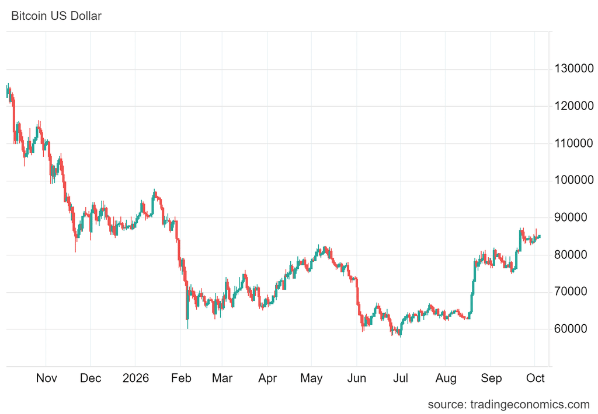Click the Bitcoin US Dollar chart title

[57, 16]
